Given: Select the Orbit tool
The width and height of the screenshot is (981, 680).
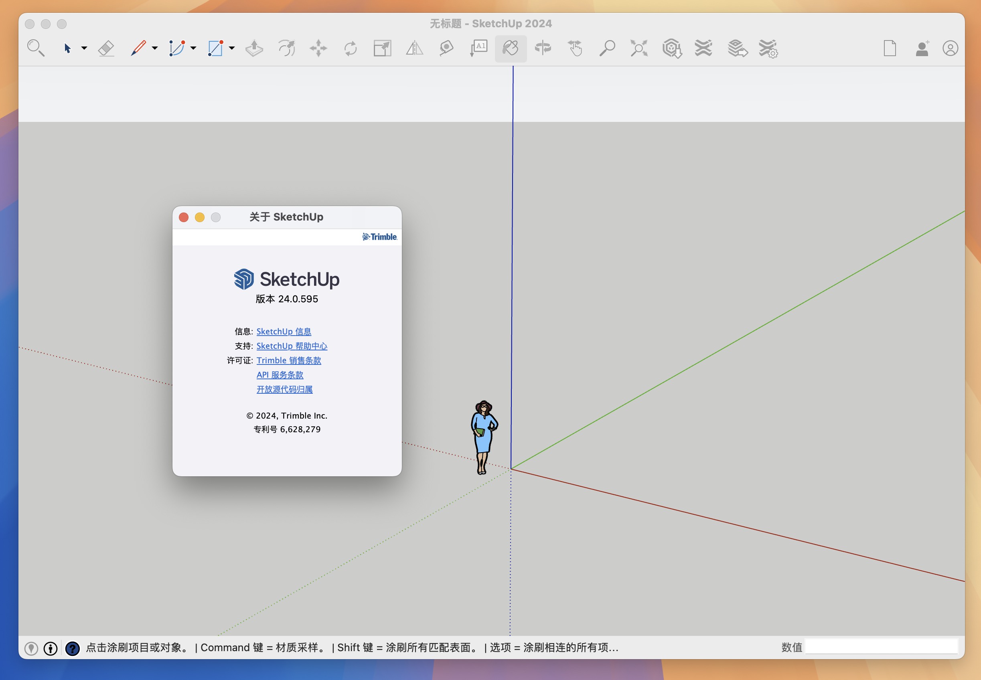Looking at the screenshot, I should pyautogui.click(x=543, y=48).
